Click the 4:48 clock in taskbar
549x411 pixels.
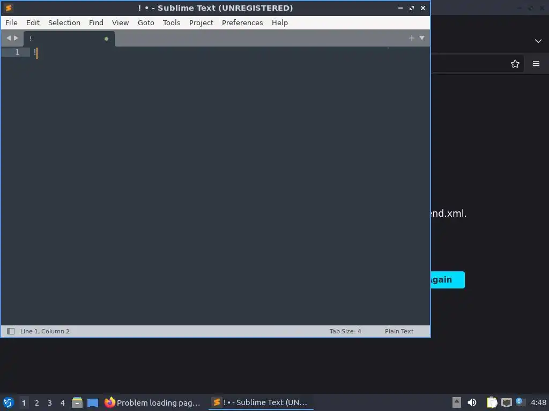538,402
